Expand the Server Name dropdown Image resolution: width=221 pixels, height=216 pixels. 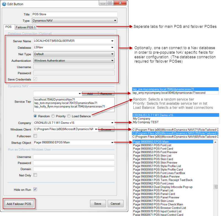click(112, 40)
